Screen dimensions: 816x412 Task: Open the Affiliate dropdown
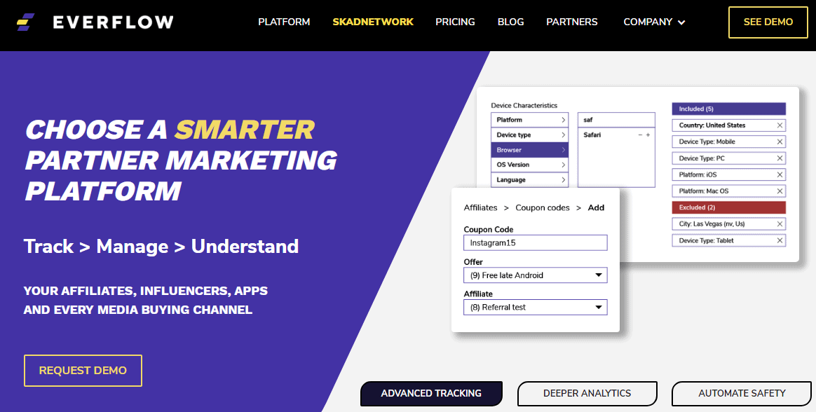(x=536, y=307)
